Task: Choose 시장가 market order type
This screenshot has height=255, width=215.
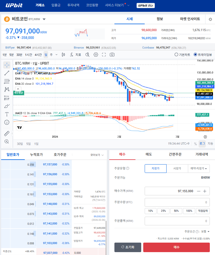Action: (x=177, y=169)
